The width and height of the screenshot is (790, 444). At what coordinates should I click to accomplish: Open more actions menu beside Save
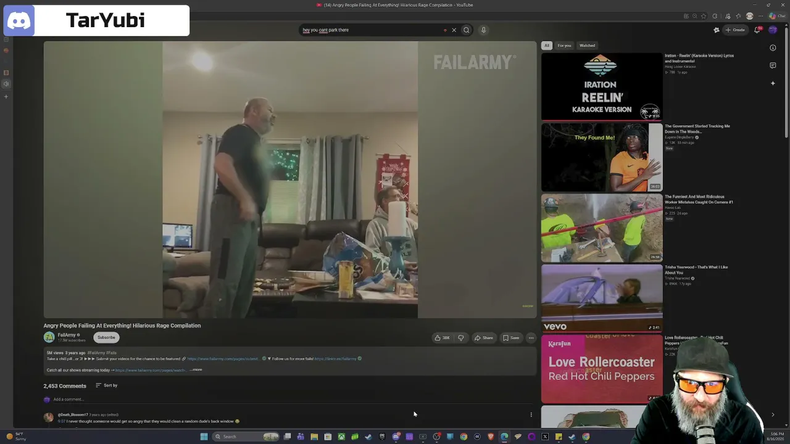[531, 338]
